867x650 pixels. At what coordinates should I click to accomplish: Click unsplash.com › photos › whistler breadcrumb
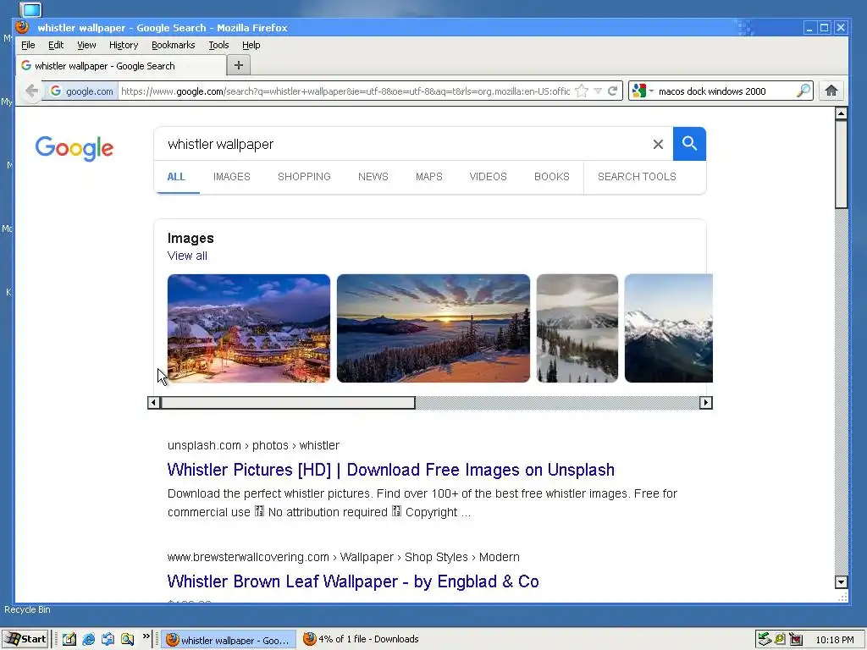tap(253, 445)
